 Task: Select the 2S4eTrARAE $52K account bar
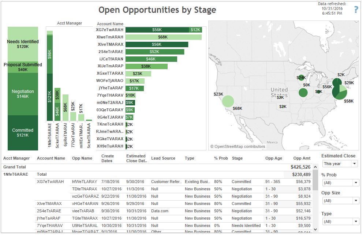point(154,52)
